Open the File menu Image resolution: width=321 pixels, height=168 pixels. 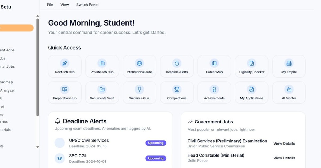50,5
